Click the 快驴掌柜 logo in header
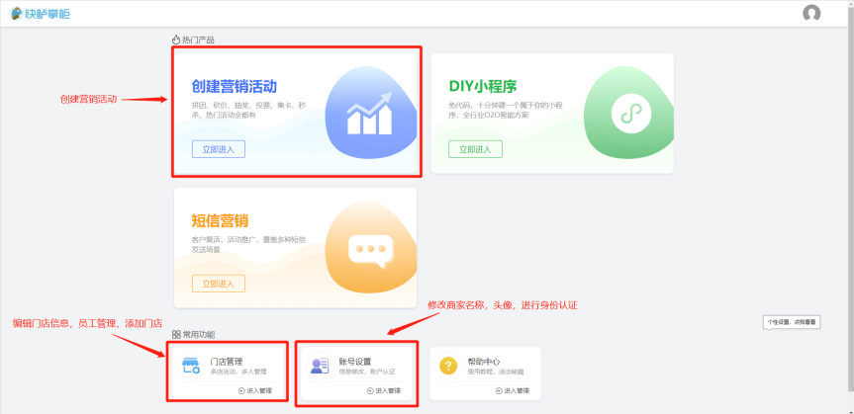 (x=41, y=13)
